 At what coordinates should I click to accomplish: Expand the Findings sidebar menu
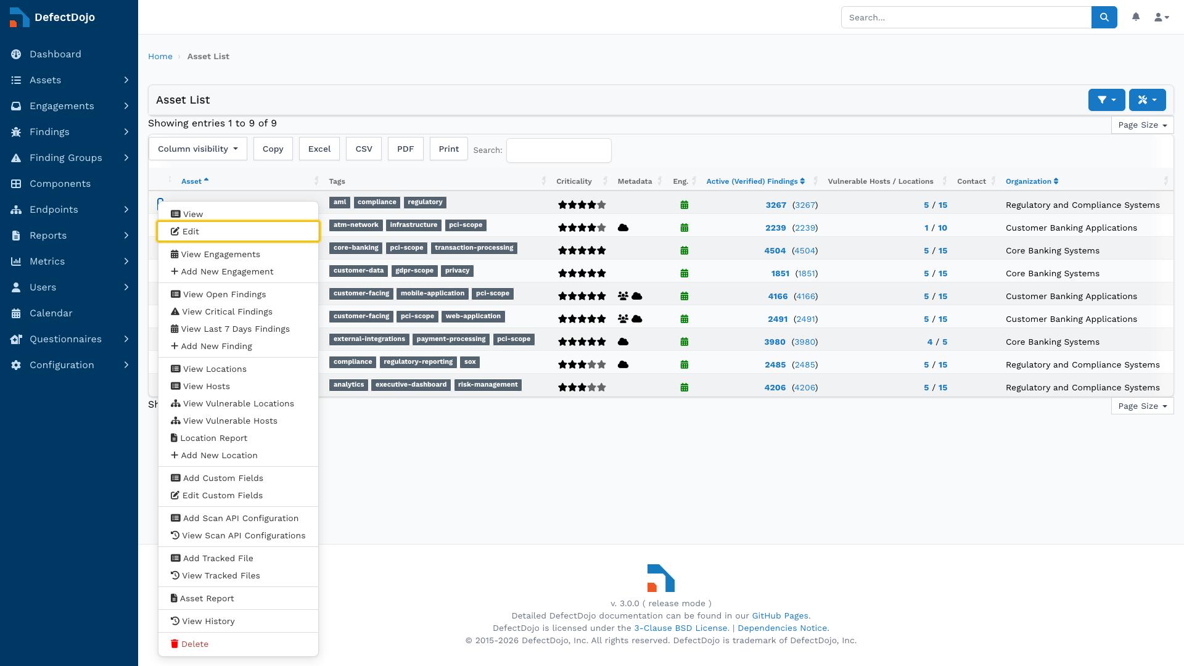[x=69, y=132]
